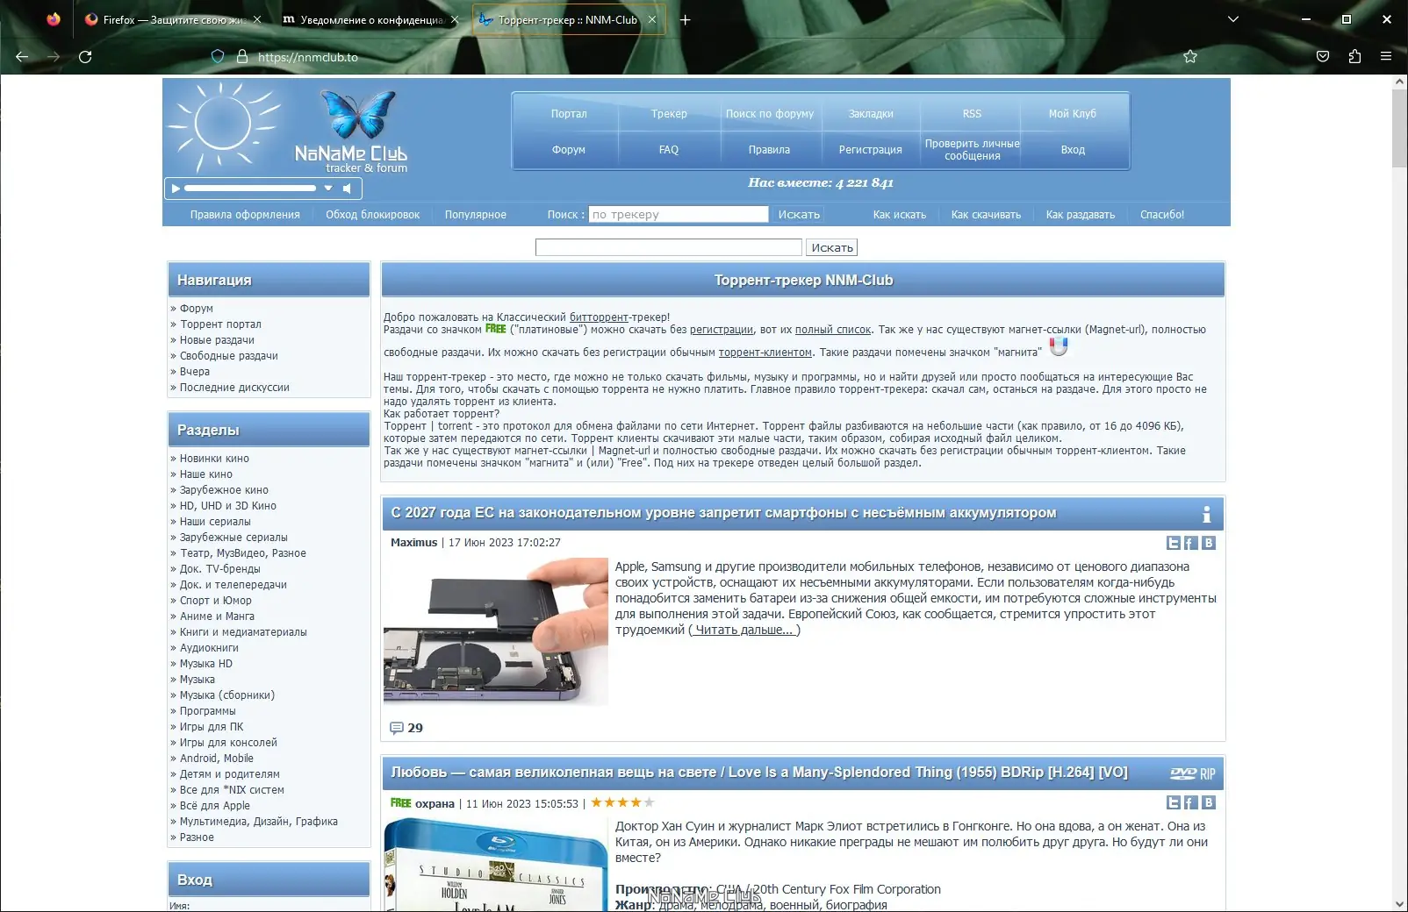The image size is (1408, 912).
Task: Open the Правила оформления link
Action: (245, 215)
